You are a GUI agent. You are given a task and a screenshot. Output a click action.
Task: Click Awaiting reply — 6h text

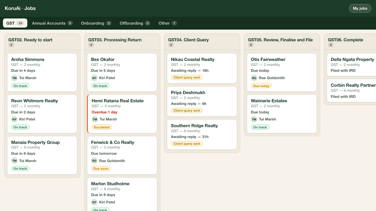coord(189,104)
